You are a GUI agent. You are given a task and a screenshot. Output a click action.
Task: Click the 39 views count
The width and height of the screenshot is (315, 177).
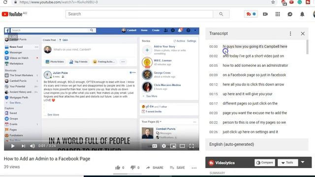(x=12, y=167)
